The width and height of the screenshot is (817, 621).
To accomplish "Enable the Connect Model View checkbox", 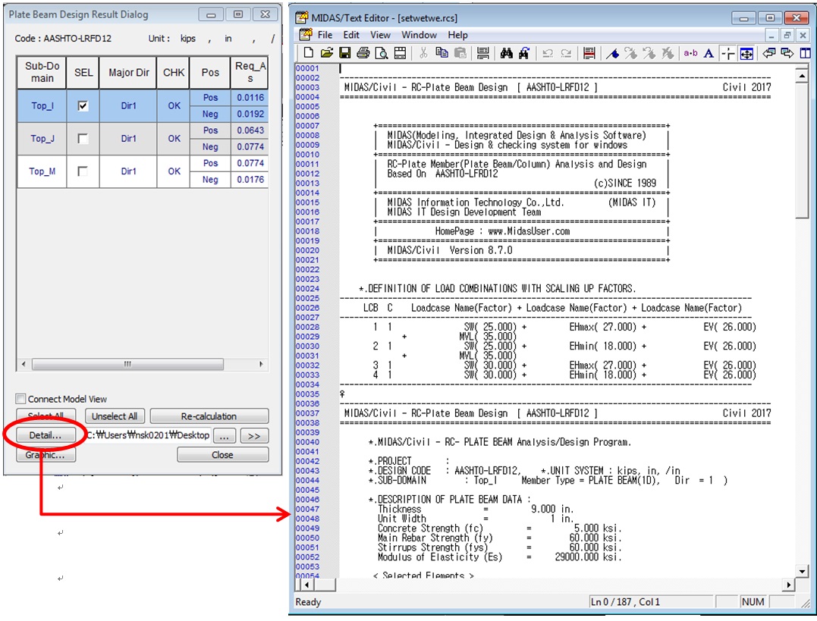I will click(21, 399).
